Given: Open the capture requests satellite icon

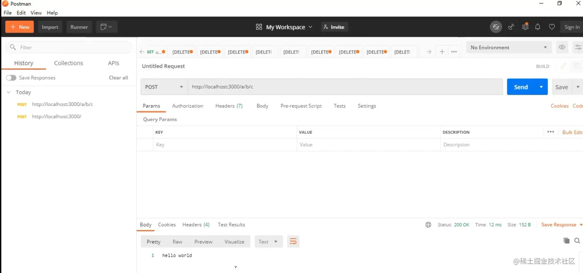Looking at the screenshot, I should tap(511, 27).
